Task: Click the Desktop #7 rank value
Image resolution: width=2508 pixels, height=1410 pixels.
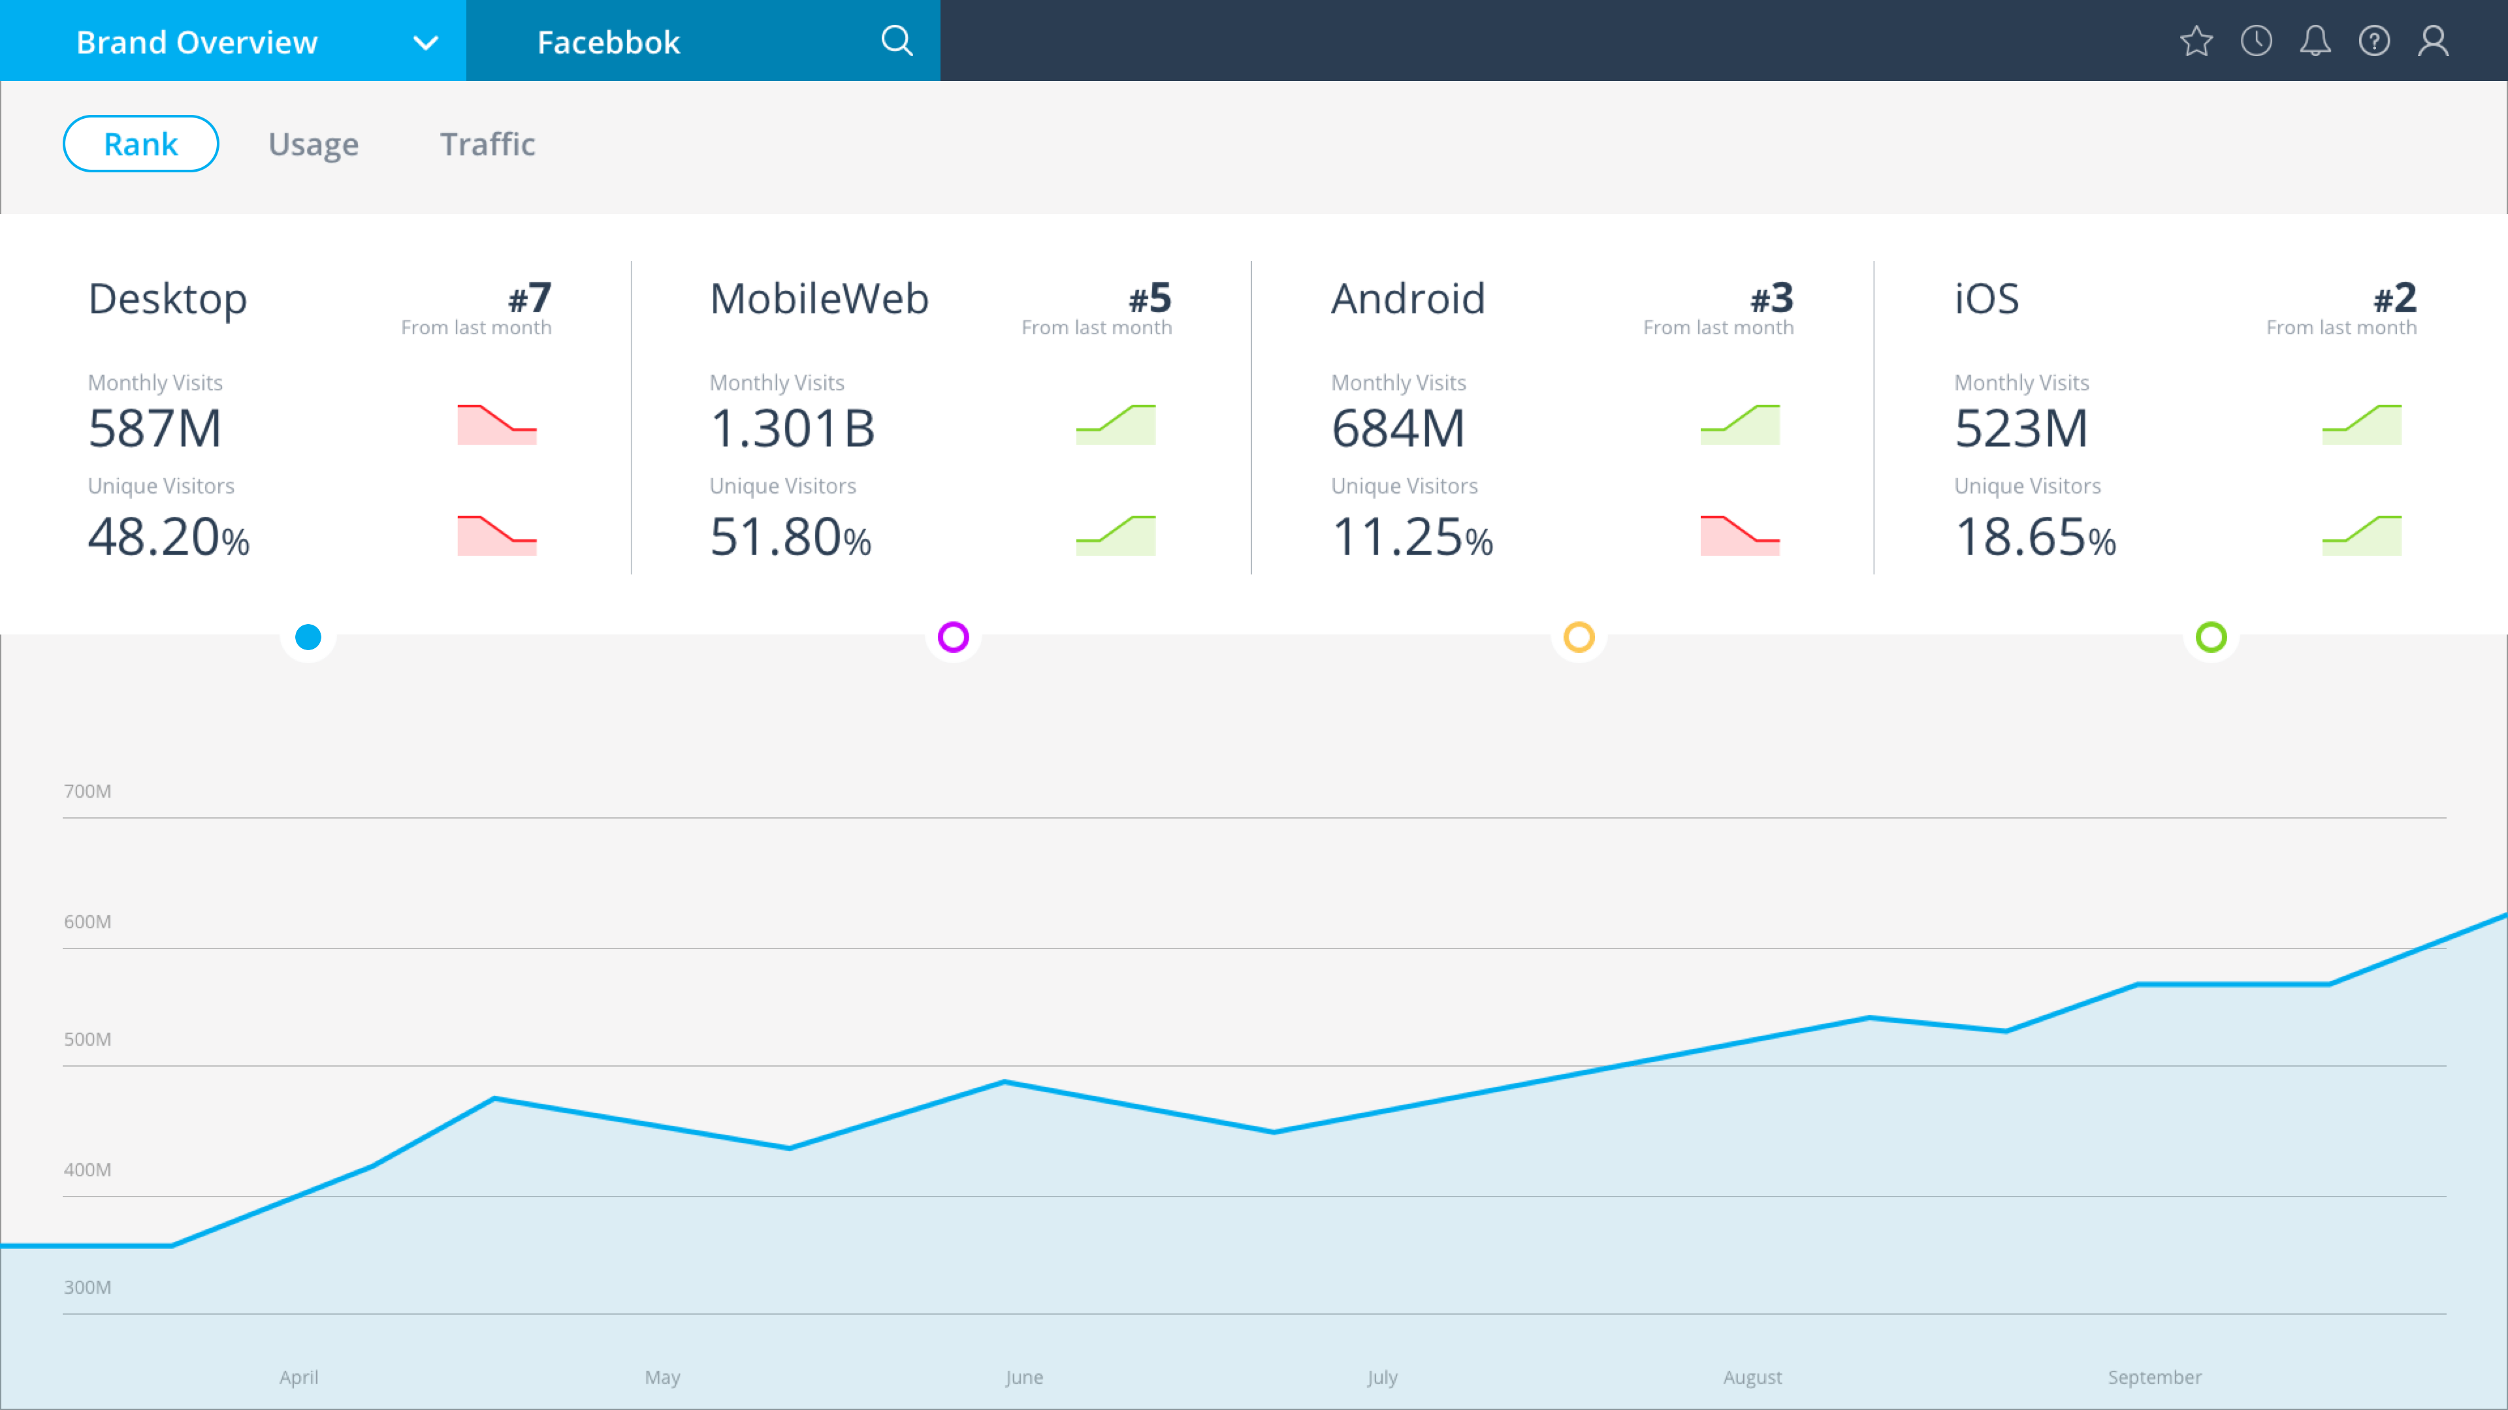Action: (530, 298)
